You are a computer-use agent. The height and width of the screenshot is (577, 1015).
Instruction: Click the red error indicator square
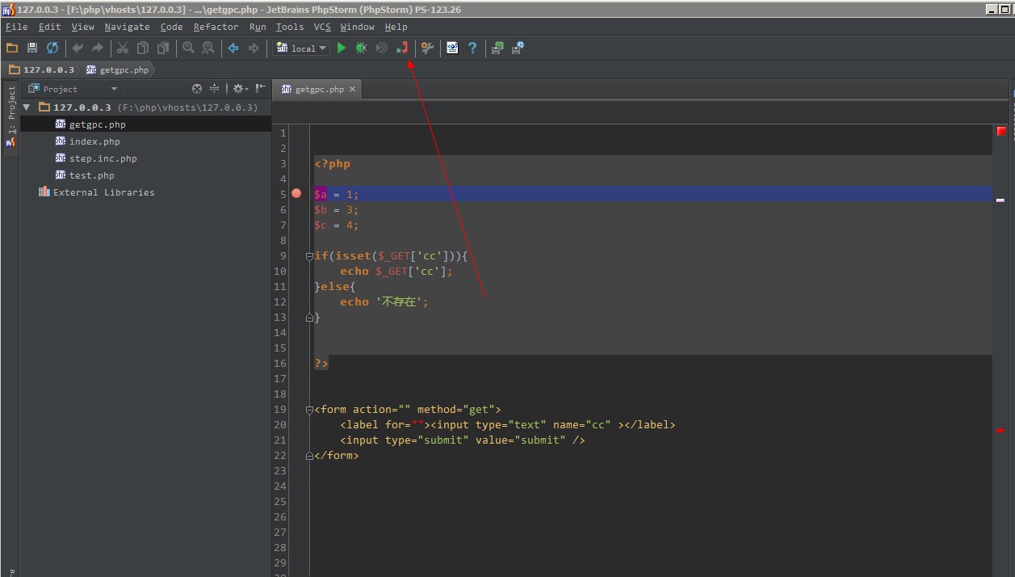pos(1001,131)
